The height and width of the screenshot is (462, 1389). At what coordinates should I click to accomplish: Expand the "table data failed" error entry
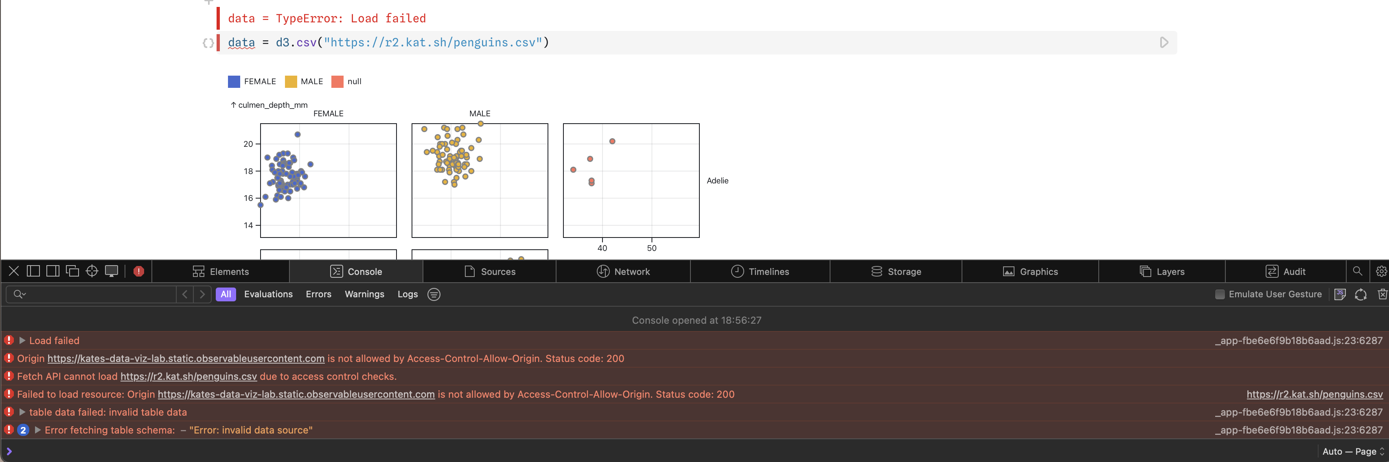click(22, 412)
